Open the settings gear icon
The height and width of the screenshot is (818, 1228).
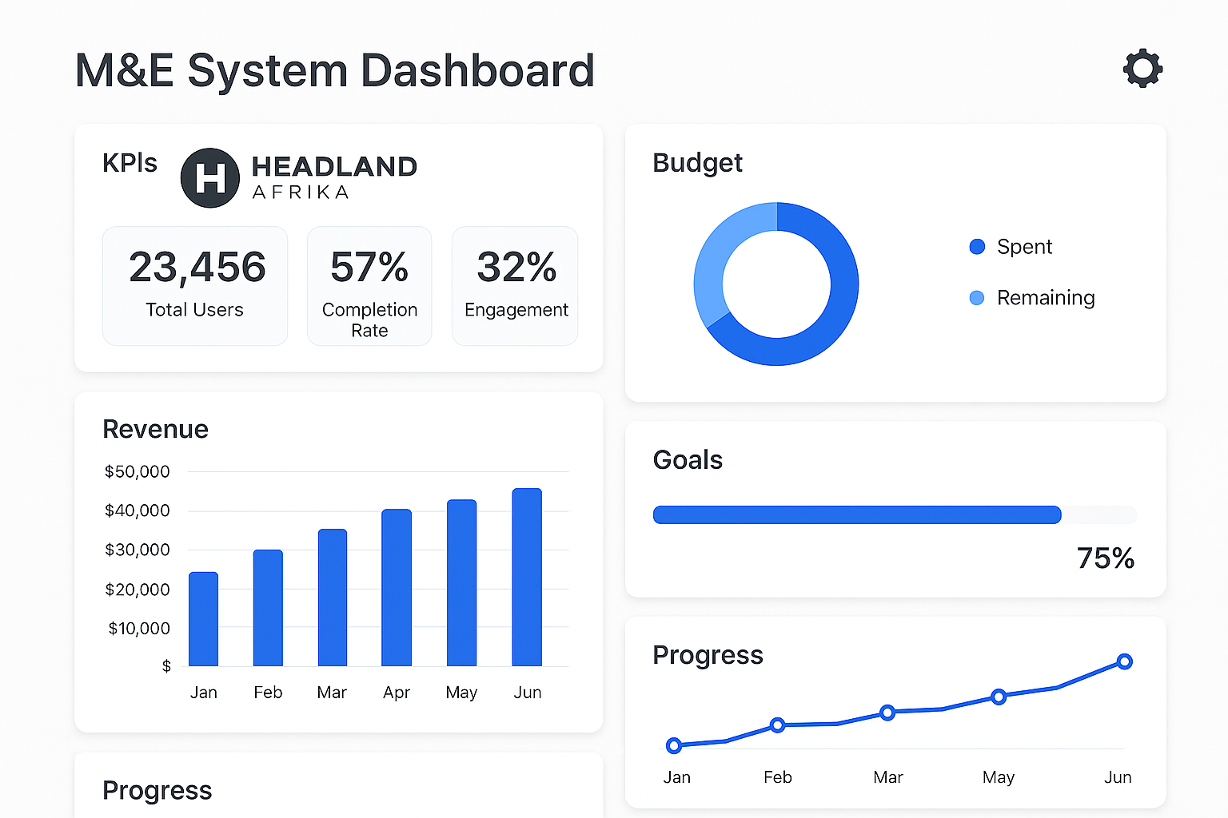click(x=1142, y=69)
